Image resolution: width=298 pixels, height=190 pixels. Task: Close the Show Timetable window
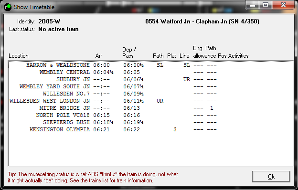283,5
